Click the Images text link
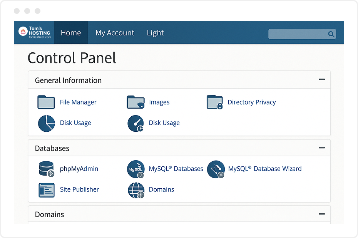 pos(159,102)
